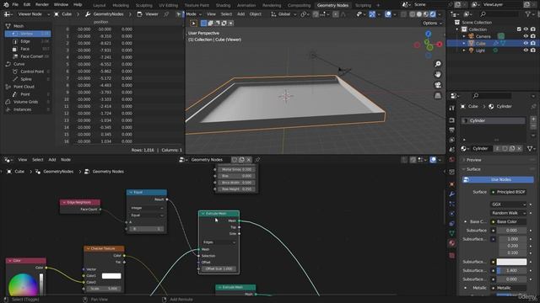Select solid viewport shading mode
The height and width of the screenshot is (303, 540).
pyautogui.click(x=419, y=14)
